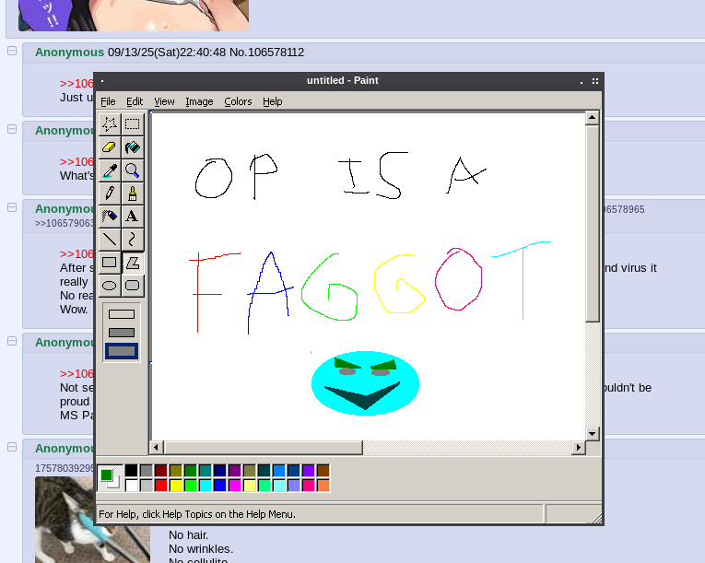Image resolution: width=705 pixels, height=563 pixels.
Task: Choose the Ellipse tool
Action: pos(110,286)
